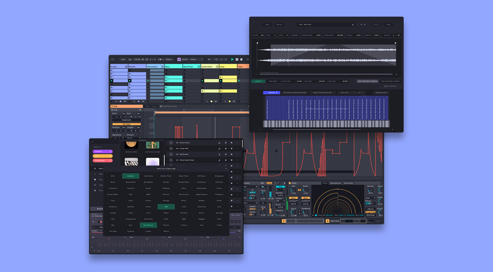Open the Minor scale dropdown
Image resolution: width=493 pixels, height=272 pixels.
click(197, 60)
